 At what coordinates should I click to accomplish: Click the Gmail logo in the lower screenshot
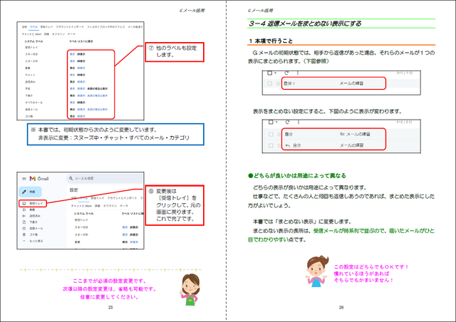(39, 179)
